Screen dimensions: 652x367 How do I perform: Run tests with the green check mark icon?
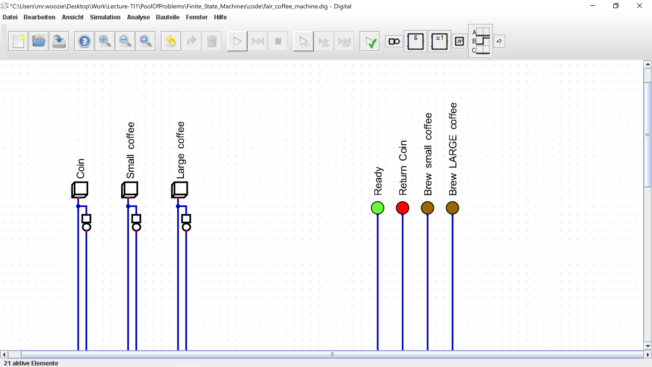[370, 41]
